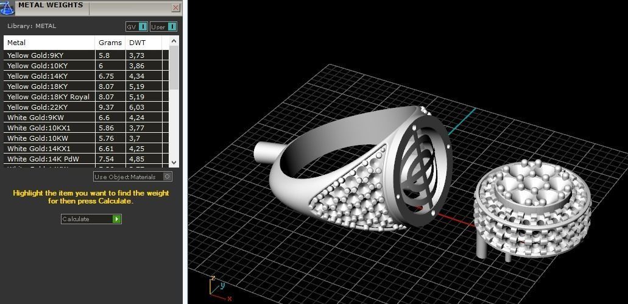Image resolution: width=628 pixels, height=304 pixels.
Task: Select the White Gold:14KX1 row
Action: (x=86, y=149)
